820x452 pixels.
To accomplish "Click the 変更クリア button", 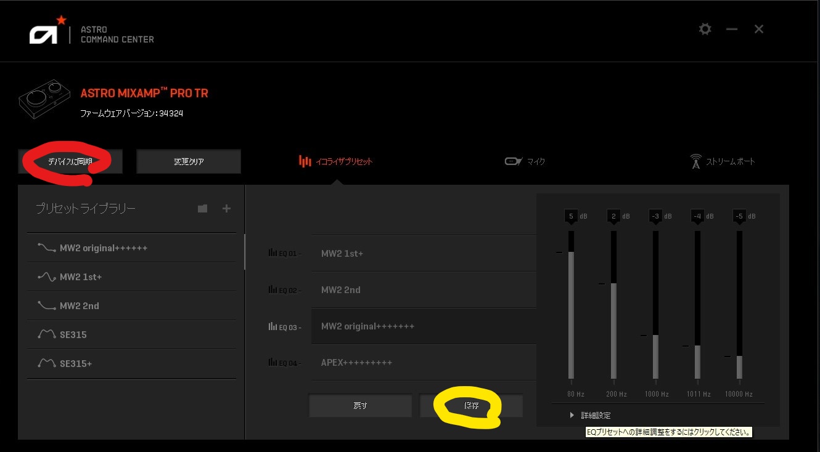I will coord(189,162).
